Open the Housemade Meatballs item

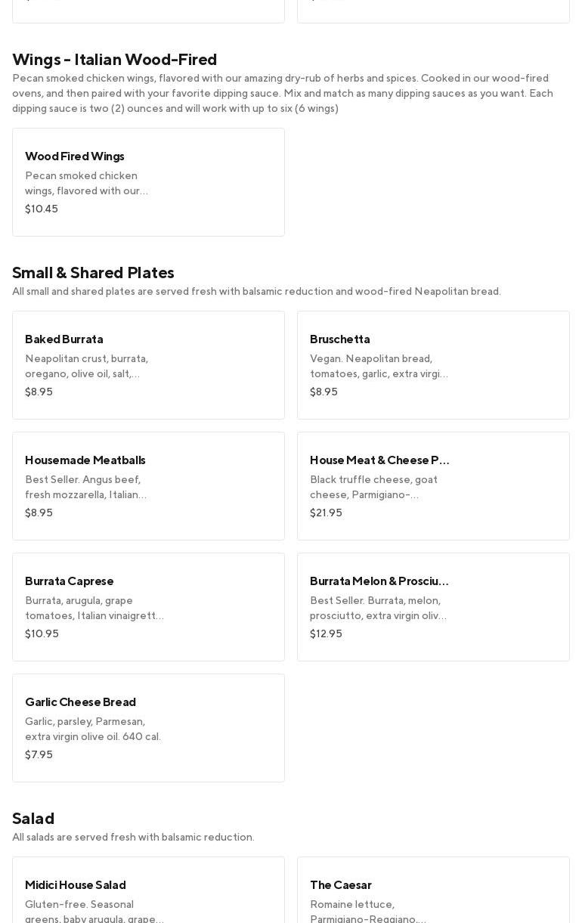[148, 485]
